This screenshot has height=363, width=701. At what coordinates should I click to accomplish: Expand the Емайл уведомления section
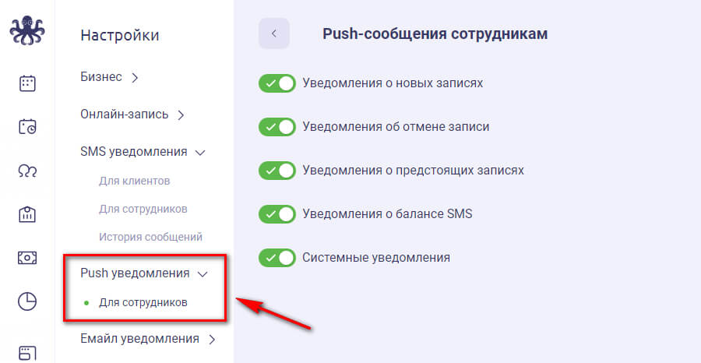click(147, 339)
